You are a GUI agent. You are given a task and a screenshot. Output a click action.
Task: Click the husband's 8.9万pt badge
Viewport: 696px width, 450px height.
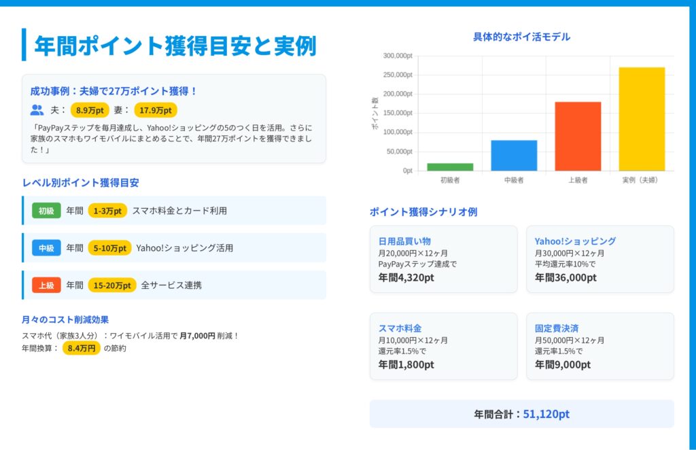point(90,110)
